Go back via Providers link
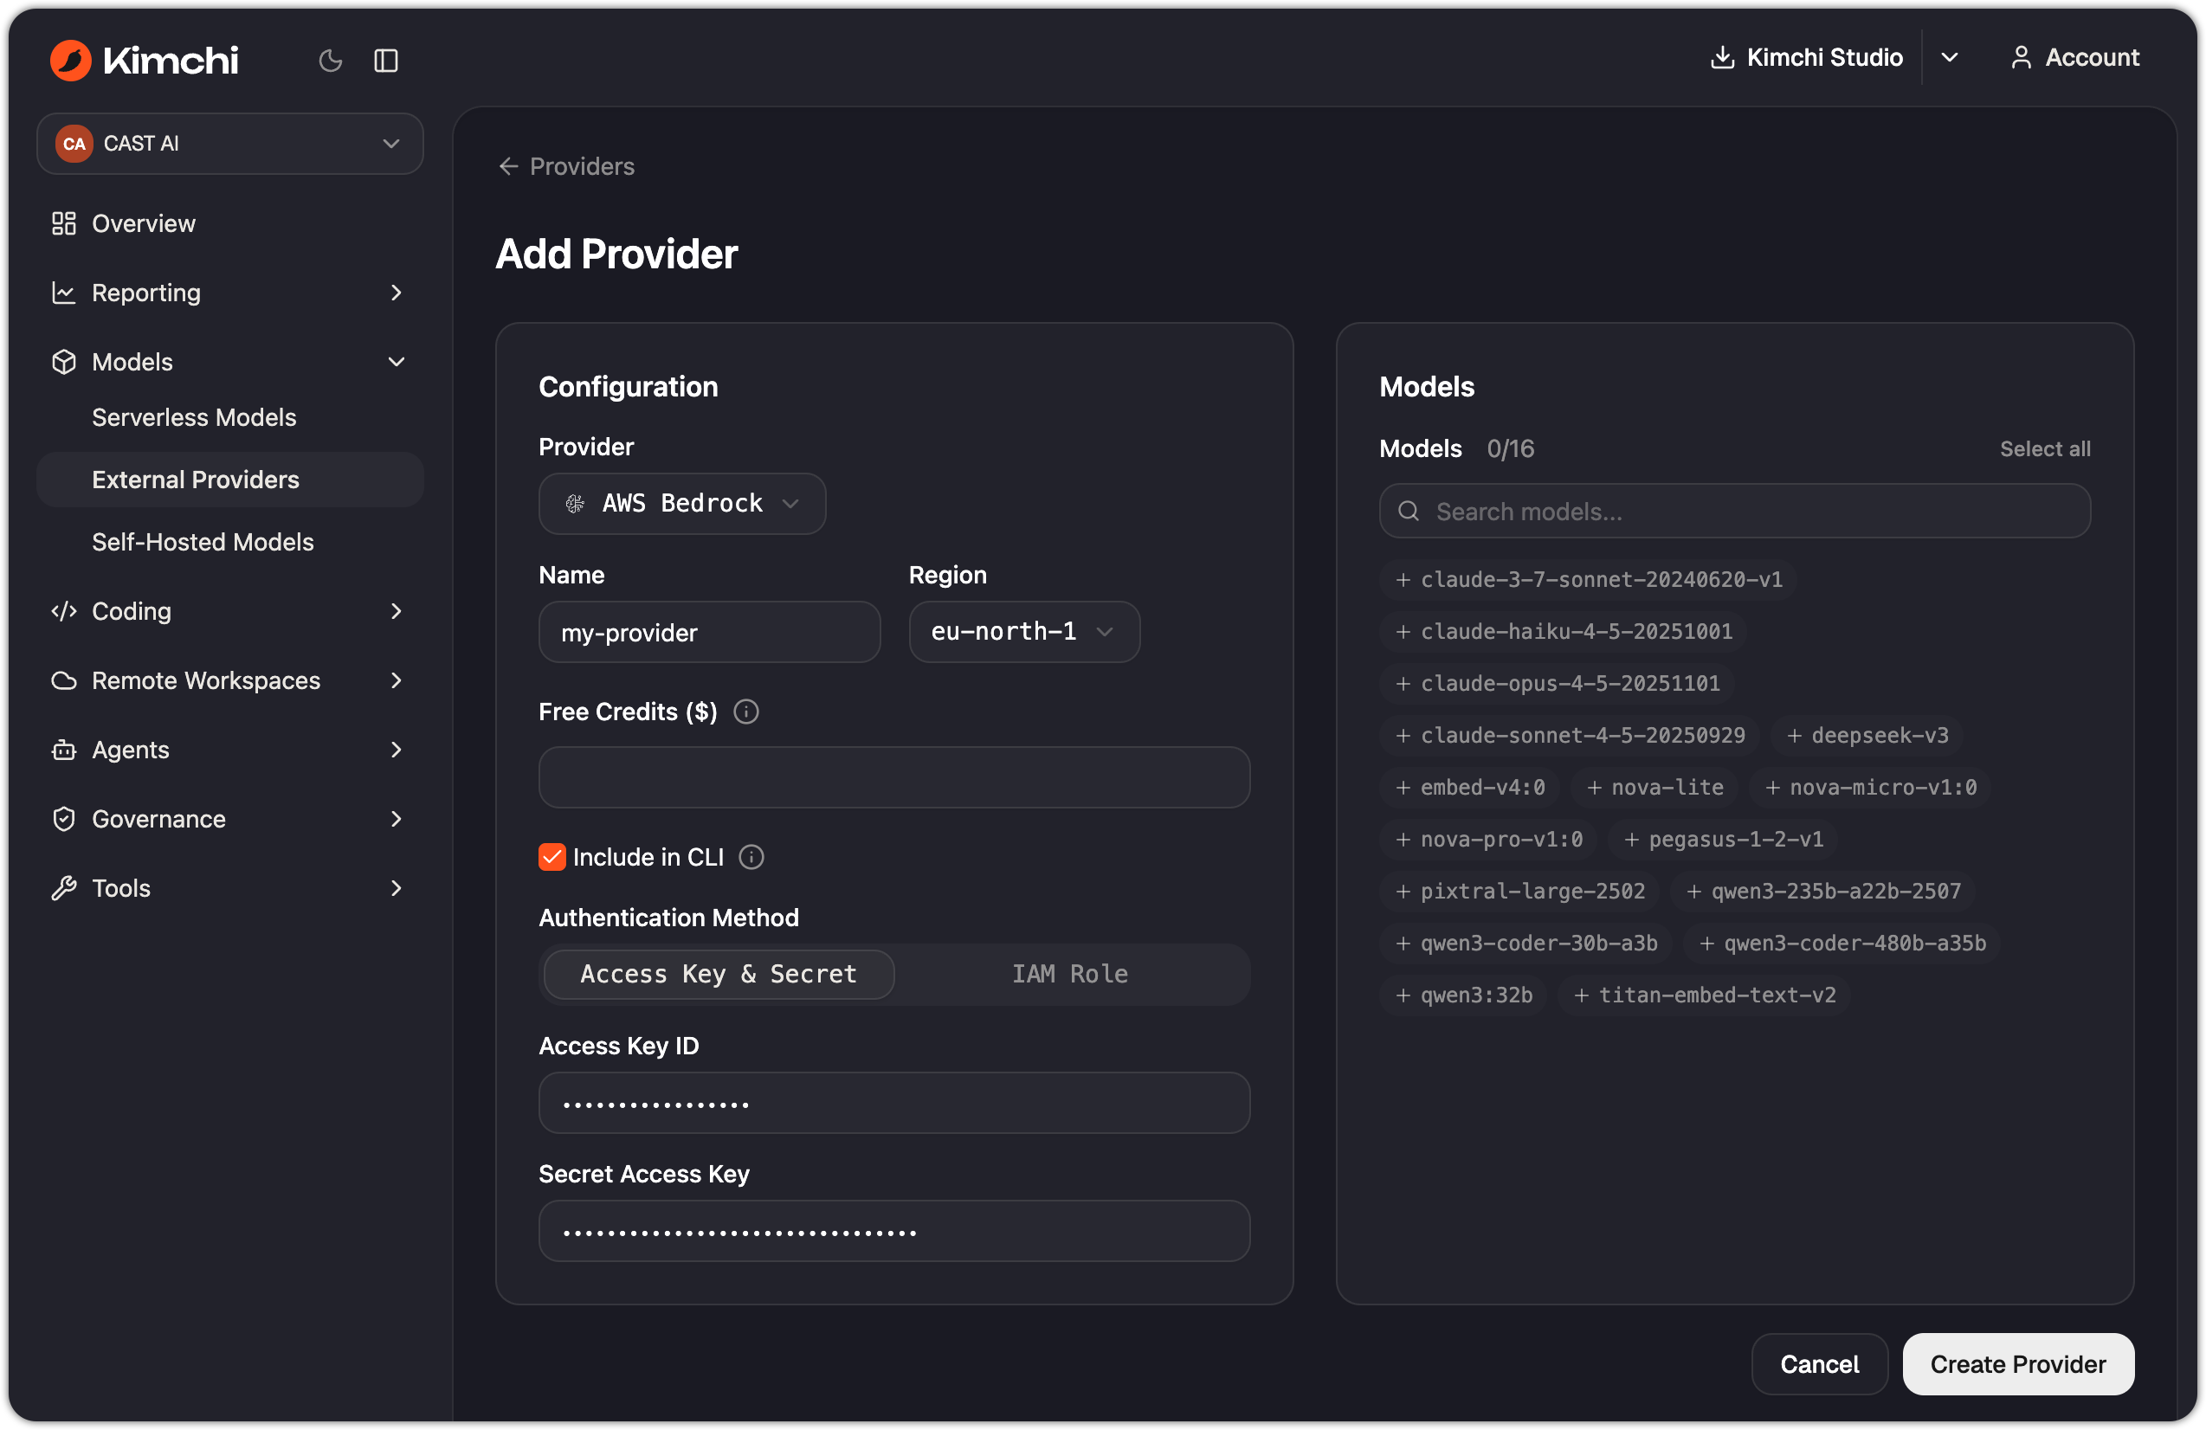Image resolution: width=2206 pixels, height=1430 pixels. (x=581, y=166)
